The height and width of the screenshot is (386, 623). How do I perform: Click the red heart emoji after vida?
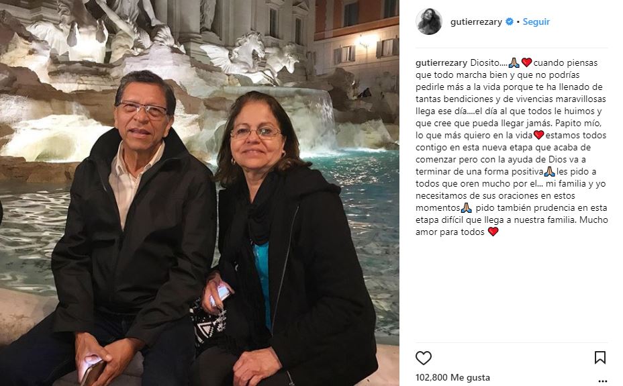[x=538, y=135]
